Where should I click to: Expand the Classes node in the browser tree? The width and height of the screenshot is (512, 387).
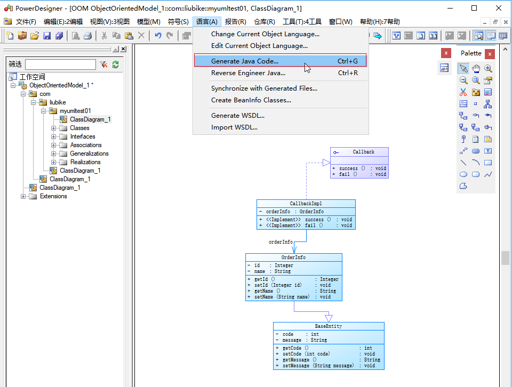(54, 127)
